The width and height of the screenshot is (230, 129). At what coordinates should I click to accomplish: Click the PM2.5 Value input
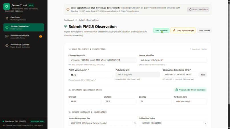tap(91, 75)
